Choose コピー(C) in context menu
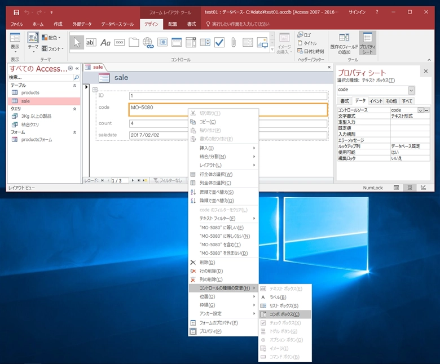The height and width of the screenshot is (364, 440). [223, 122]
